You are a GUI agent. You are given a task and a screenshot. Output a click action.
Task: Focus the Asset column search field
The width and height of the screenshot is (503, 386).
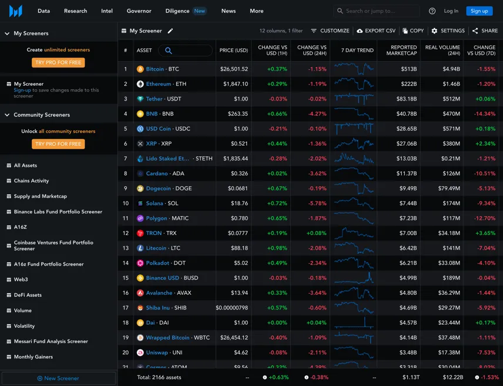click(x=186, y=51)
